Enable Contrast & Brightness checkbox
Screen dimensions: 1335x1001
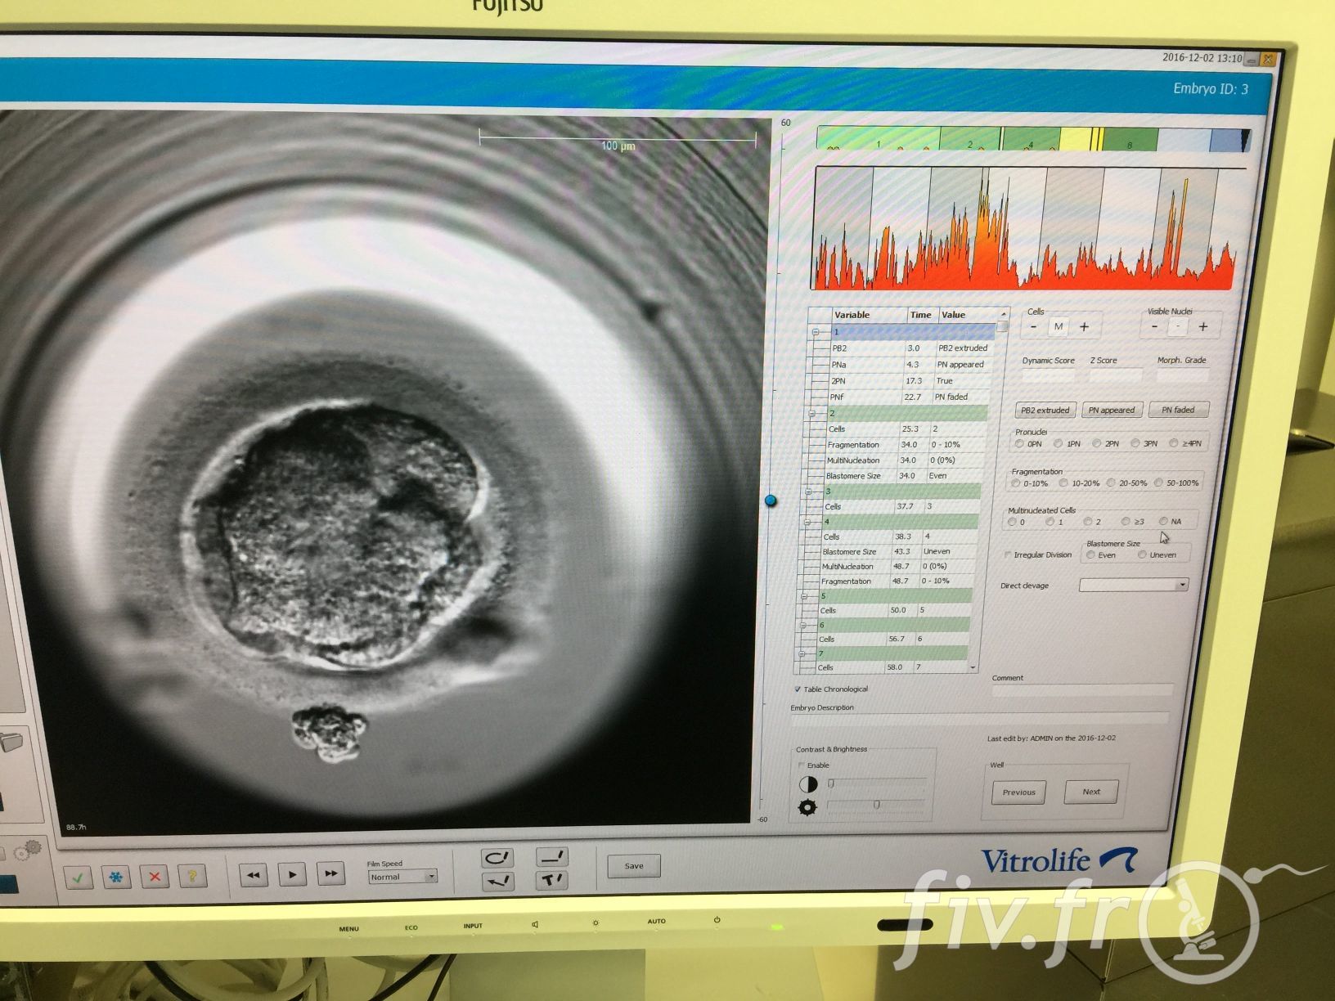coord(801,765)
